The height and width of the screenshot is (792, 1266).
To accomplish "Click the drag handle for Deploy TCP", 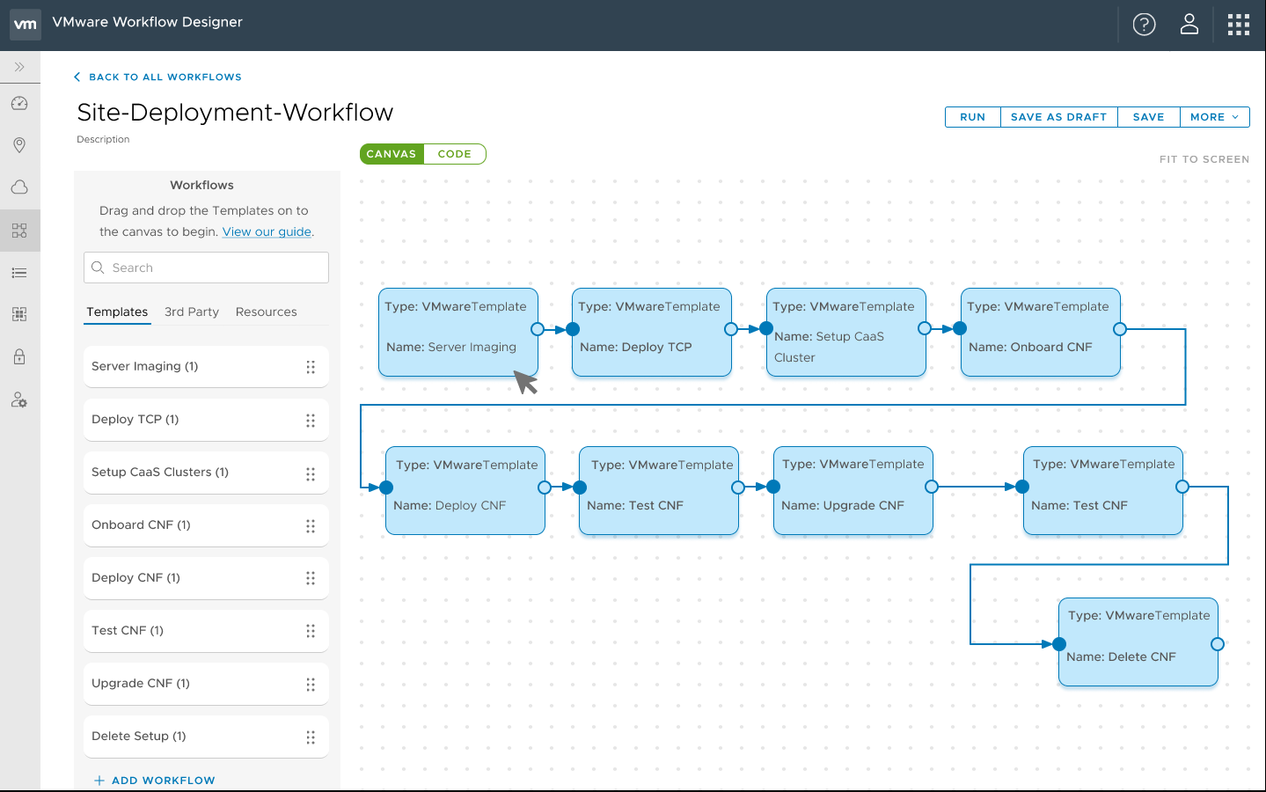I will (311, 421).
